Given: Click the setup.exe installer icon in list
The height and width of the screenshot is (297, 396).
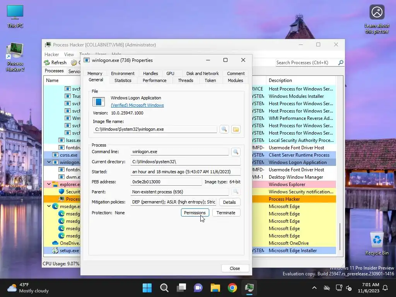Looking at the screenshot, I should pos(55,250).
